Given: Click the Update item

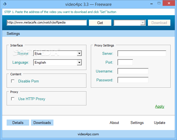Looking at the screenshot, I should (160, 123).
